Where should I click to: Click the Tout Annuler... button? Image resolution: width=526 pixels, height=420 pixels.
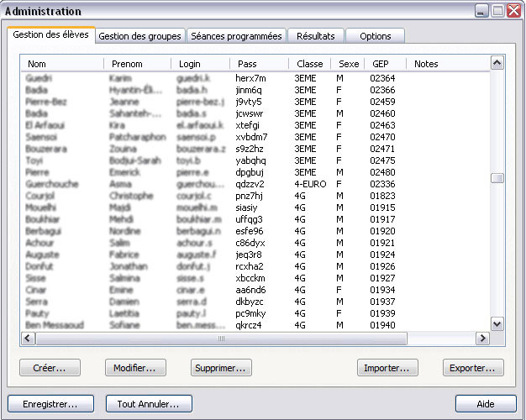pos(149,404)
